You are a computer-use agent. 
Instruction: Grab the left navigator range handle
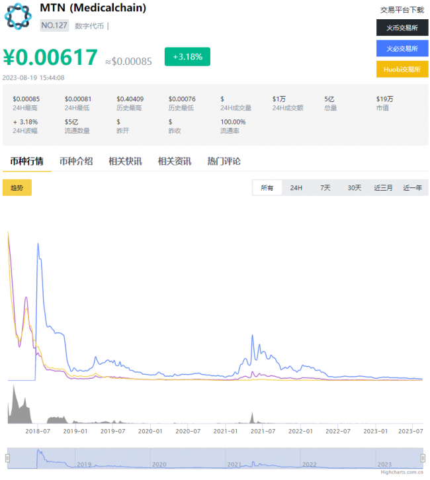[8, 458]
